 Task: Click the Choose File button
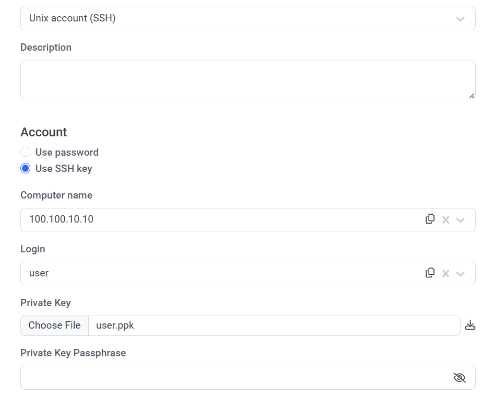click(x=54, y=325)
